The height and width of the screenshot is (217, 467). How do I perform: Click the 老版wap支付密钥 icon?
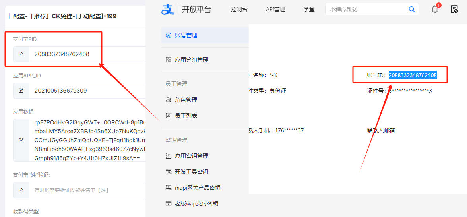point(169,204)
